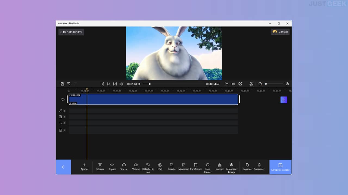
Task: Click the subtitle track icon
Action: coord(61,130)
